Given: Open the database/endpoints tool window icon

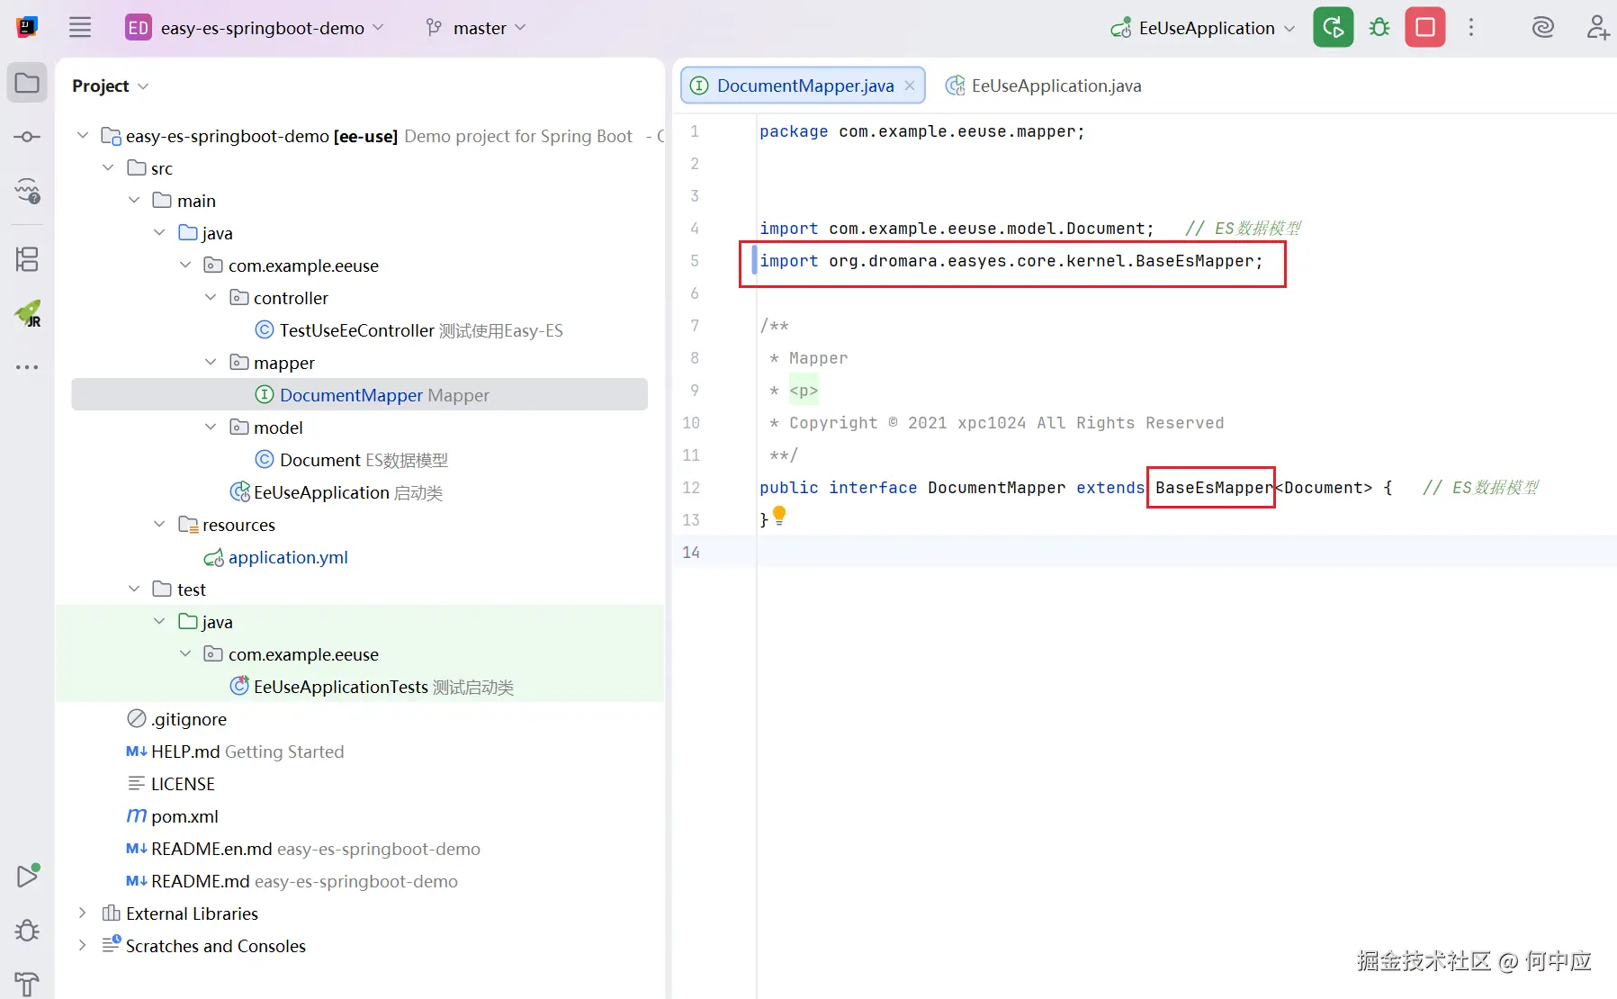Looking at the screenshot, I should 27,190.
